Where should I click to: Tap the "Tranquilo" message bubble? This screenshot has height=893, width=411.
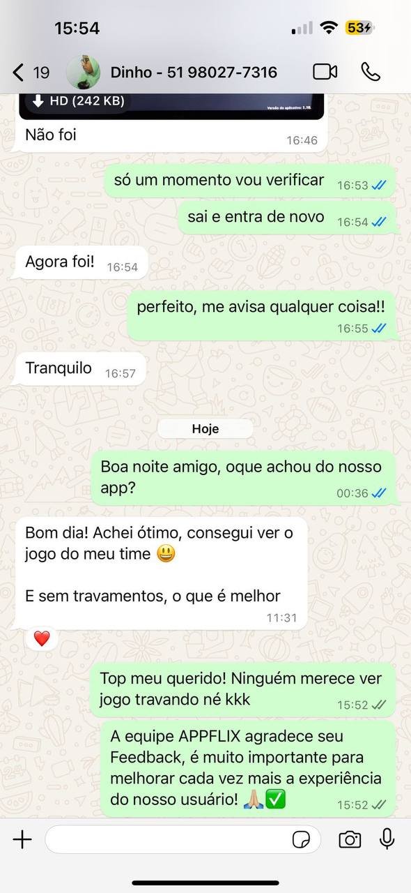point(81,368)
